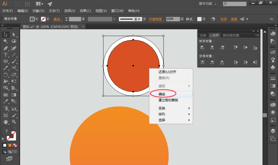Set paint mode to Gradient
The width and height of the screenshot is (278, 165).
click(x=10, y=145)
